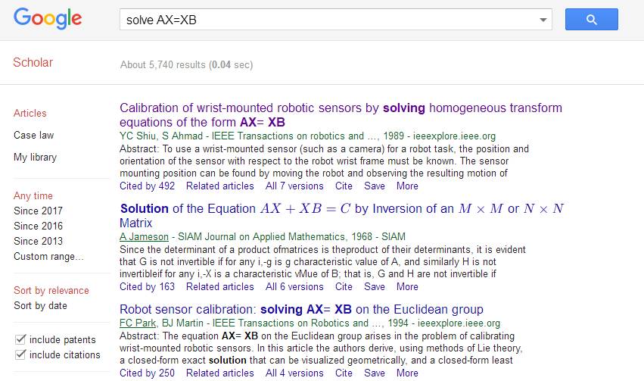Image resolution: width=644 pixels, height=381 pixels.
Task: Cite the Park Martin 1994 paper
Action: 344,373
